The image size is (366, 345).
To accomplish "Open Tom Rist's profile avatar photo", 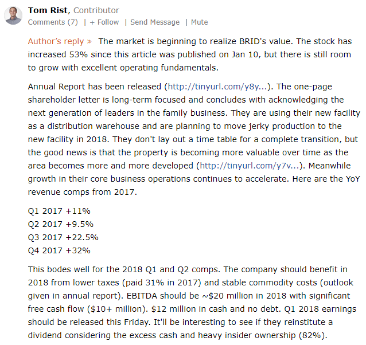I will pos(13,15).
